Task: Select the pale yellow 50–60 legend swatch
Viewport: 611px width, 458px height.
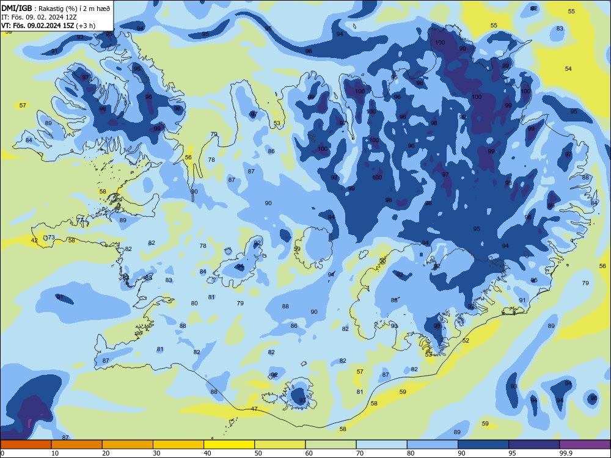Action: pyautogui.click(x=280, y=445)
